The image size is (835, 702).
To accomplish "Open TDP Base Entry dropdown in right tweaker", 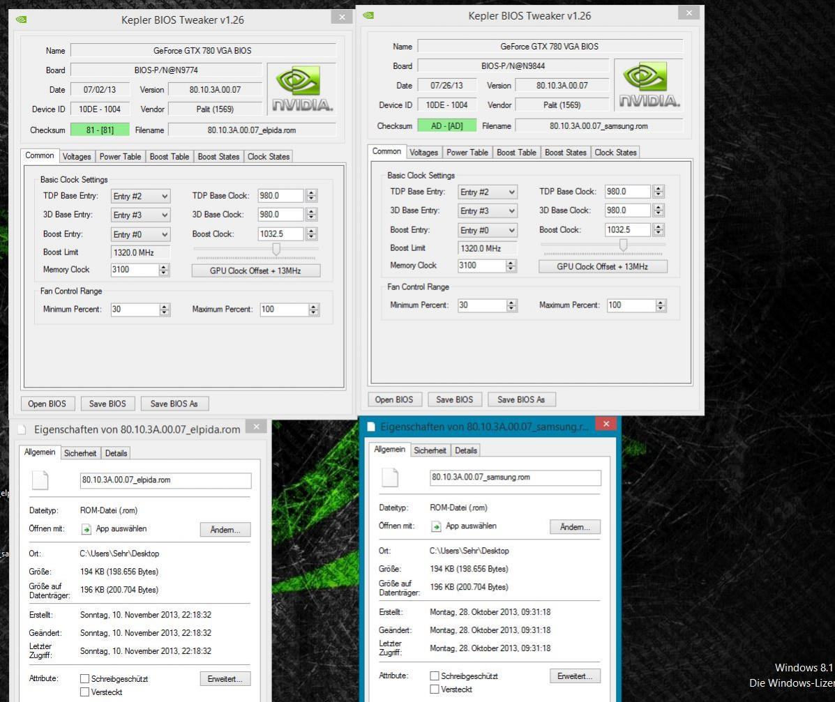I will 488,192.
